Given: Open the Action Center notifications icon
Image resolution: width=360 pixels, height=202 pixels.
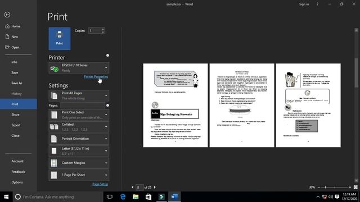Looking at the screenshot, I should (337, 197).
